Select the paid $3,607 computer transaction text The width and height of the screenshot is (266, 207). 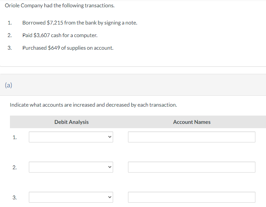point(60,35)
